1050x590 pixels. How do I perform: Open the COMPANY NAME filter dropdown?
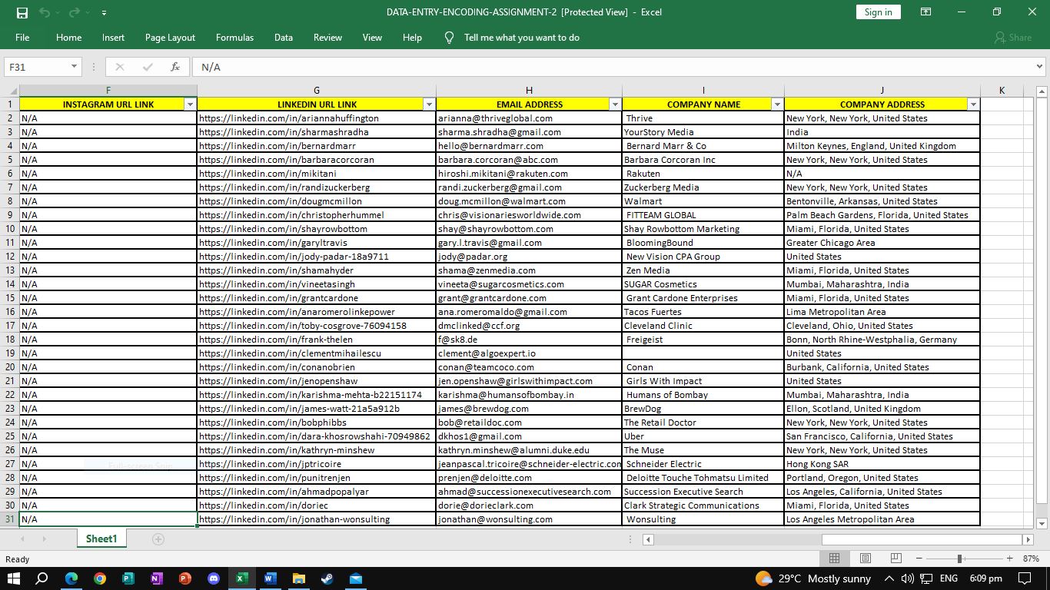click(x=777, y=104)
